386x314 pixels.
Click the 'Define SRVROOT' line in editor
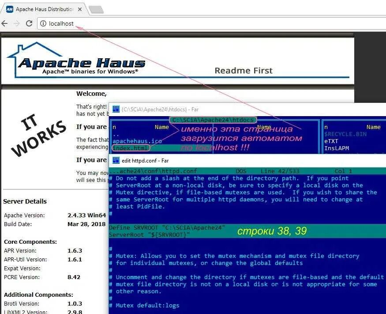coord(167,227)
